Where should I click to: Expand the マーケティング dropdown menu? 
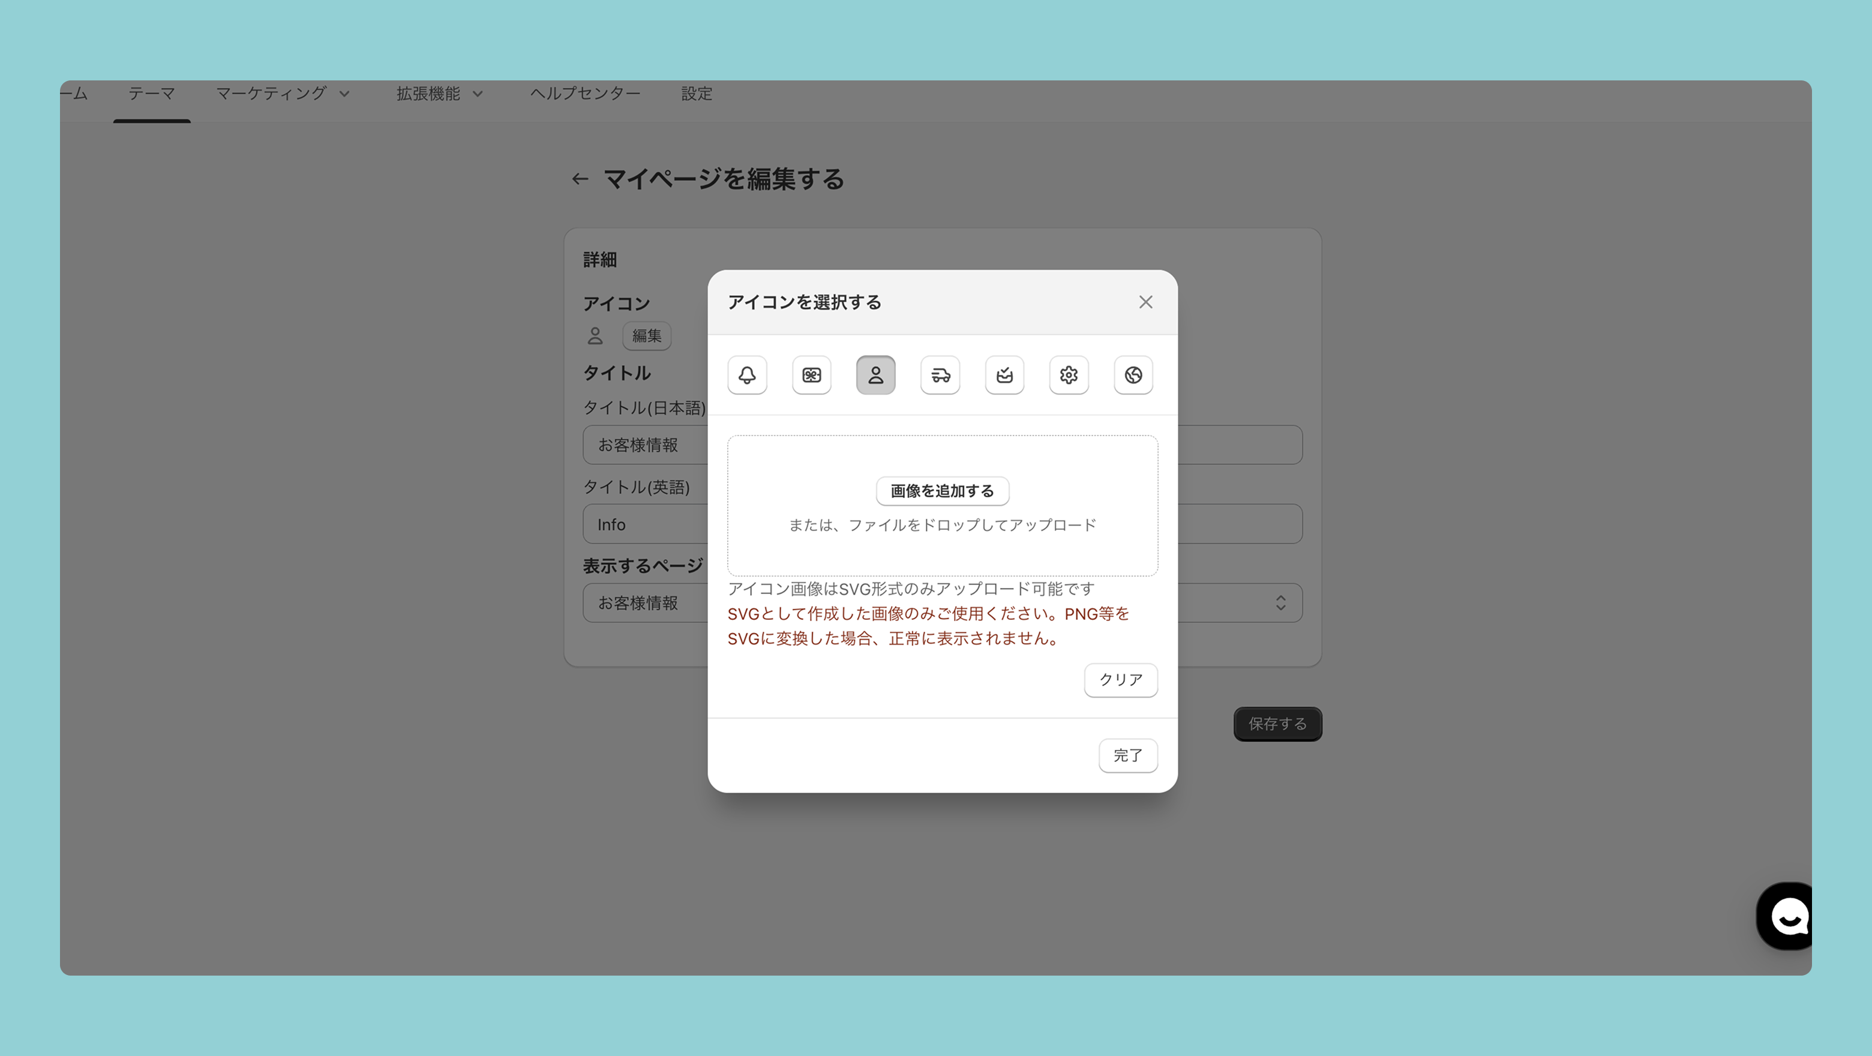coord(283,94)
